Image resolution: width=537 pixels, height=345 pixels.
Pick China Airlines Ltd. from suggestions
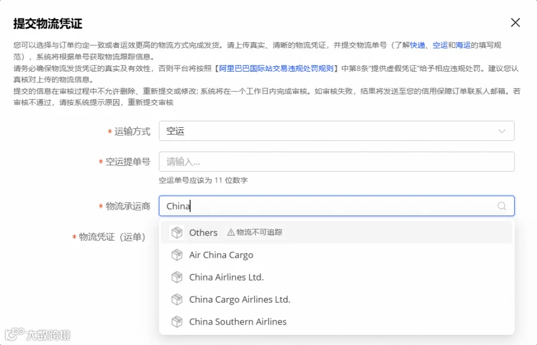(337, 277)
